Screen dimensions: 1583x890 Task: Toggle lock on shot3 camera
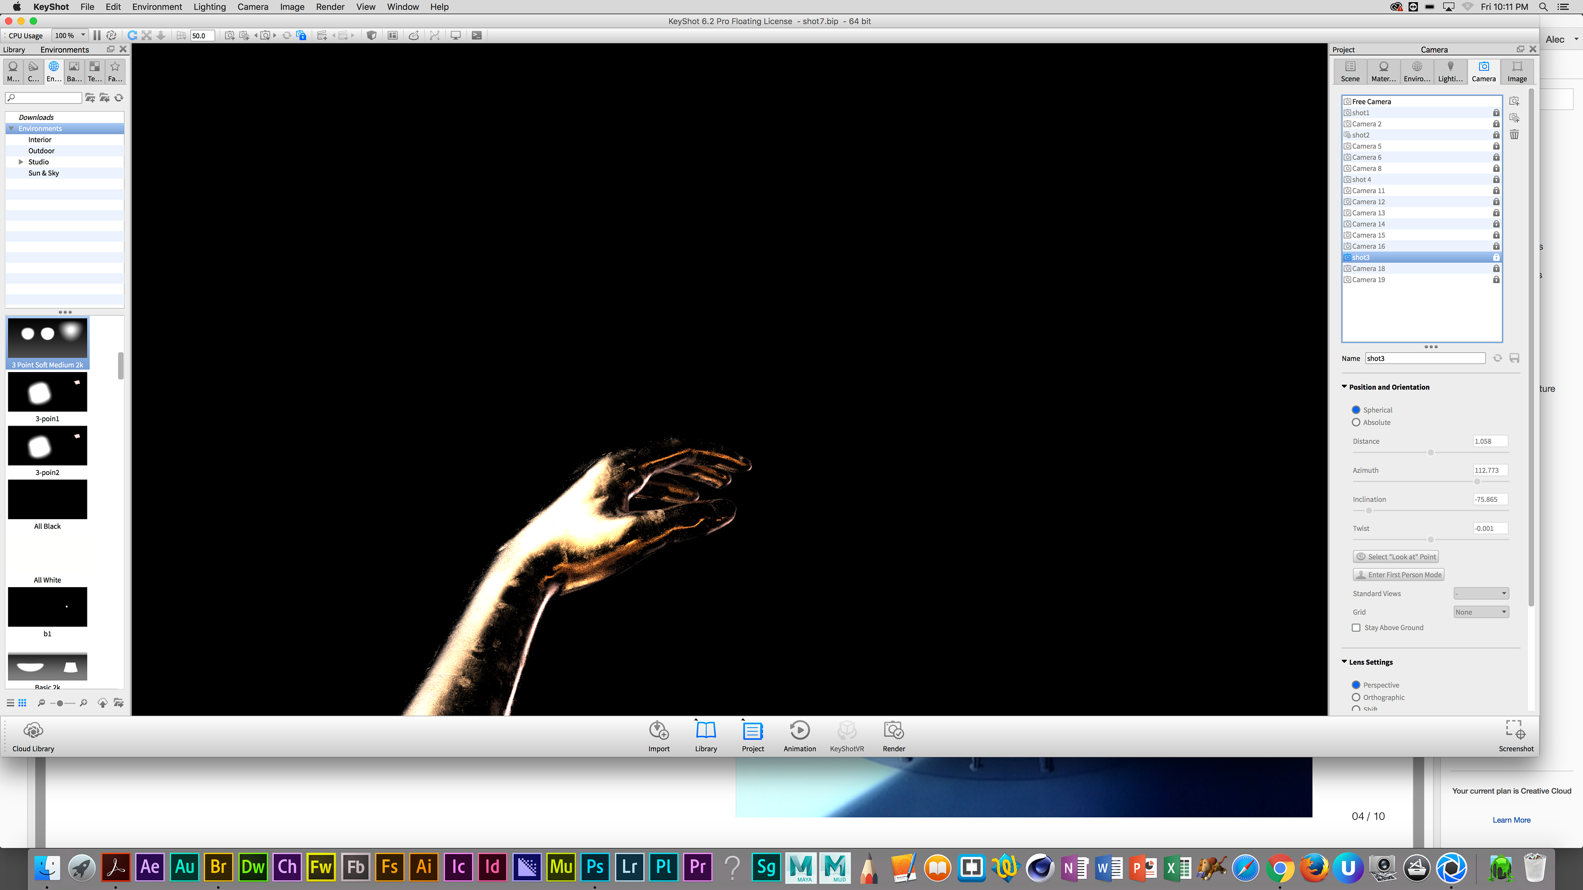pos(1496,258)
